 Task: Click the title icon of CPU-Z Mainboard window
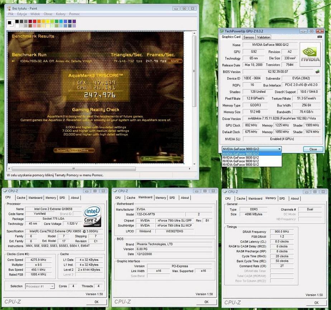(115, 191)
